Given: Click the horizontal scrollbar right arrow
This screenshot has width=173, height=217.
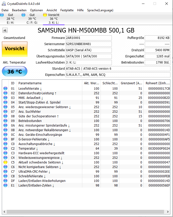Looking at the screenshot, I should (168, 212).
